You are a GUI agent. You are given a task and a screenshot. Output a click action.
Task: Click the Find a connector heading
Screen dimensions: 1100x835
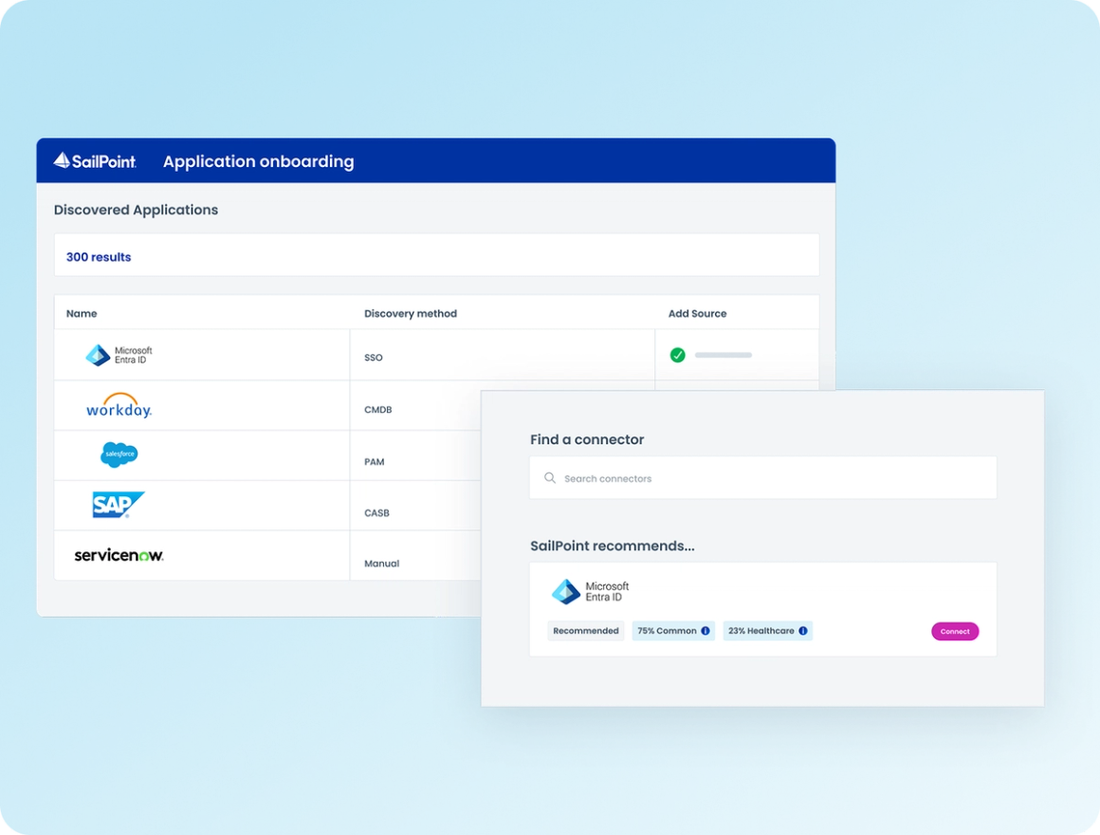point(587,439)
